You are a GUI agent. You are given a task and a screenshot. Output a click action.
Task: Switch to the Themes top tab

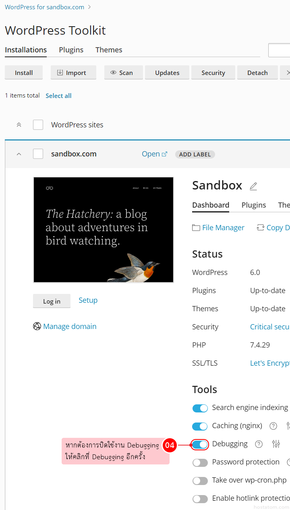pyautogui.click(x=109, y=50)
